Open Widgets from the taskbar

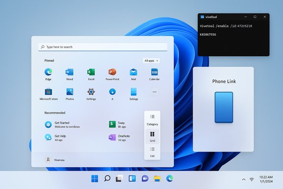132,179
